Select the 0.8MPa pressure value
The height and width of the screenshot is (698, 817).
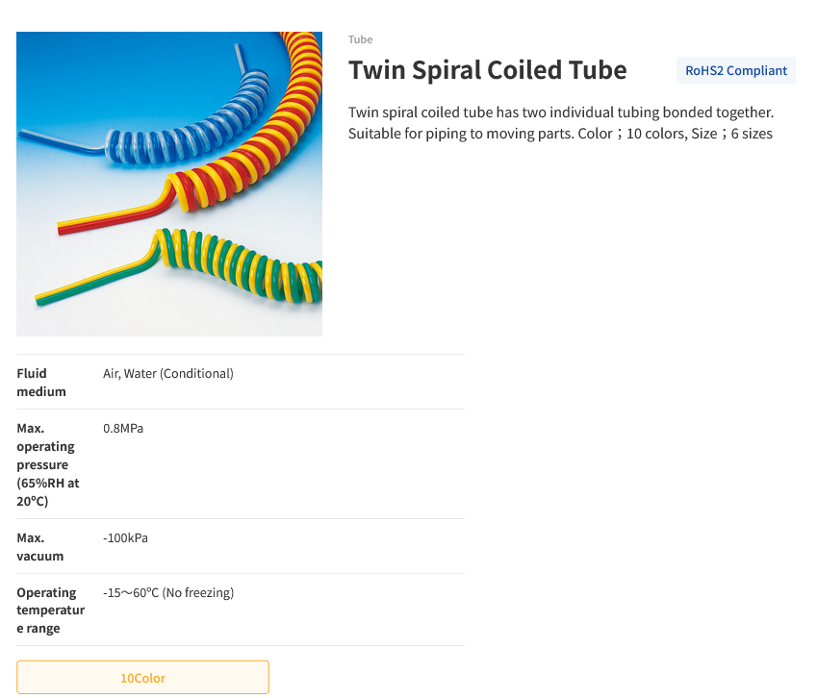point(123,428)
